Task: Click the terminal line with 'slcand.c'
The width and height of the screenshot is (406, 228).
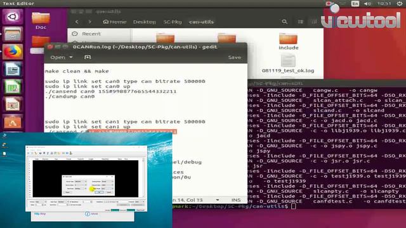Action: click(x=317, y=110)
